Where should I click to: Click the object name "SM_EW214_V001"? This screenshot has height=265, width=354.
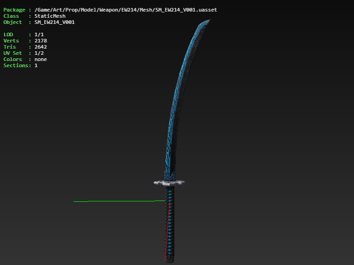[54, 22]
